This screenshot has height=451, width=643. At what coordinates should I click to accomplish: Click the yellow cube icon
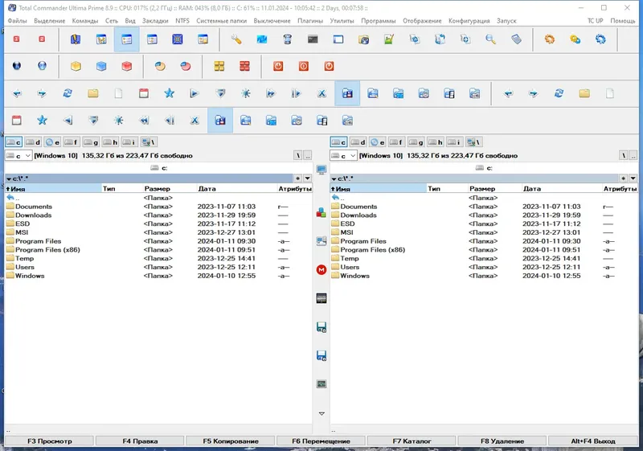(76, 66)
